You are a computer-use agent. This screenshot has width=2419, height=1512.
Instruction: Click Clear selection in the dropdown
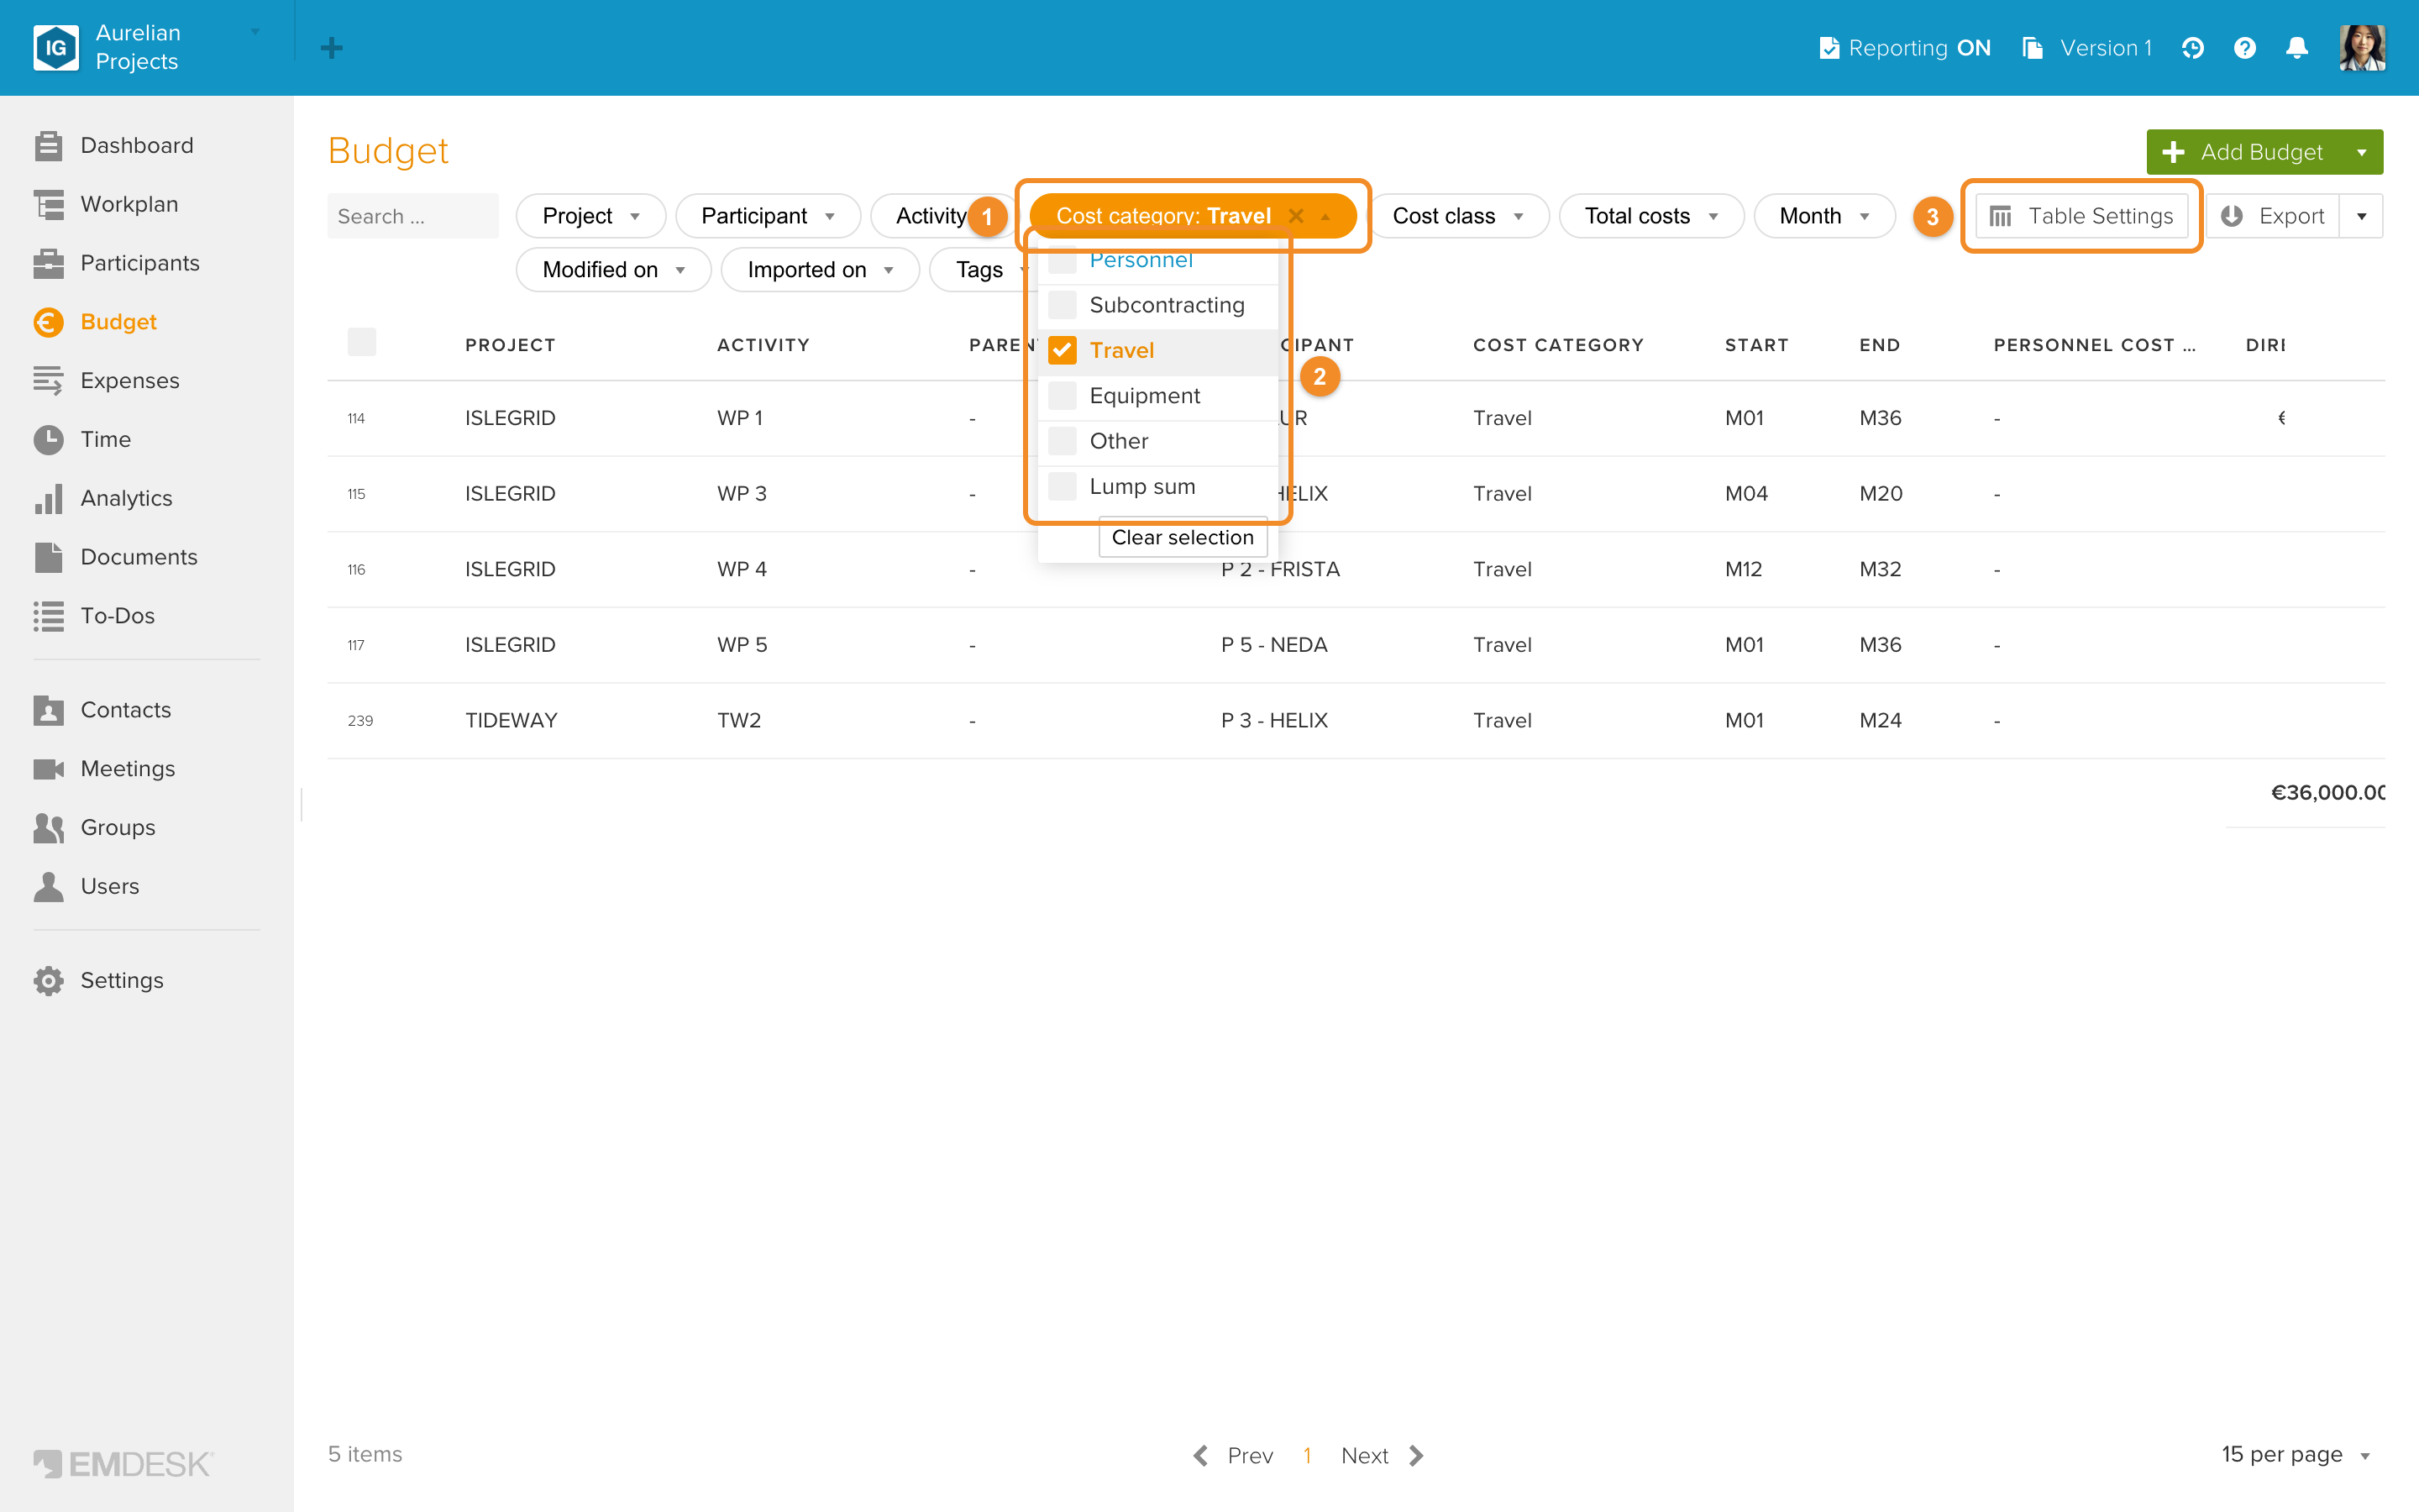[1183, 538]
